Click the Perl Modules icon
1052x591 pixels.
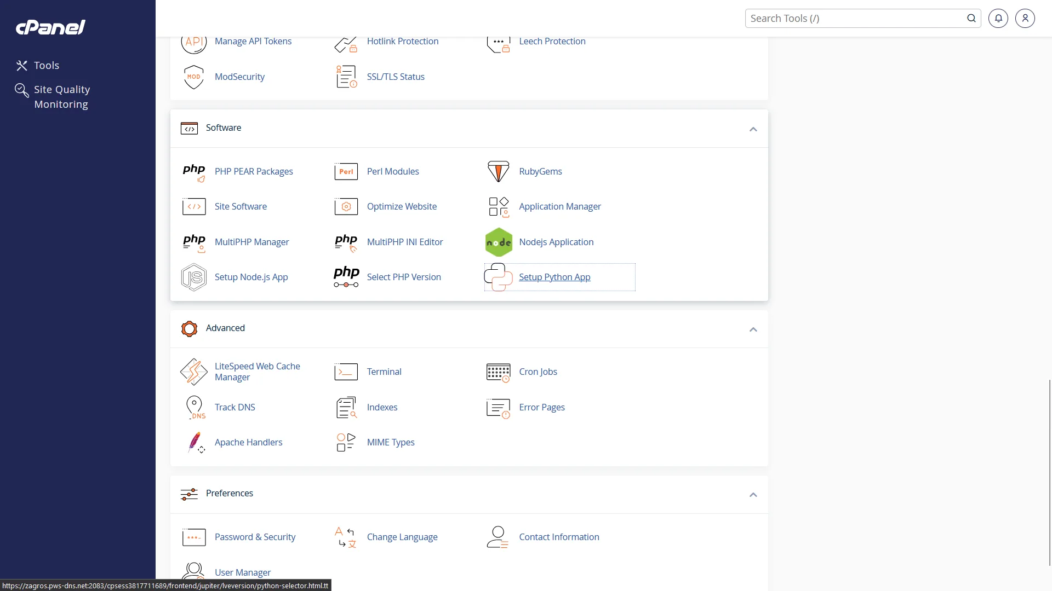pyautogui.click(x=346, y=172)
